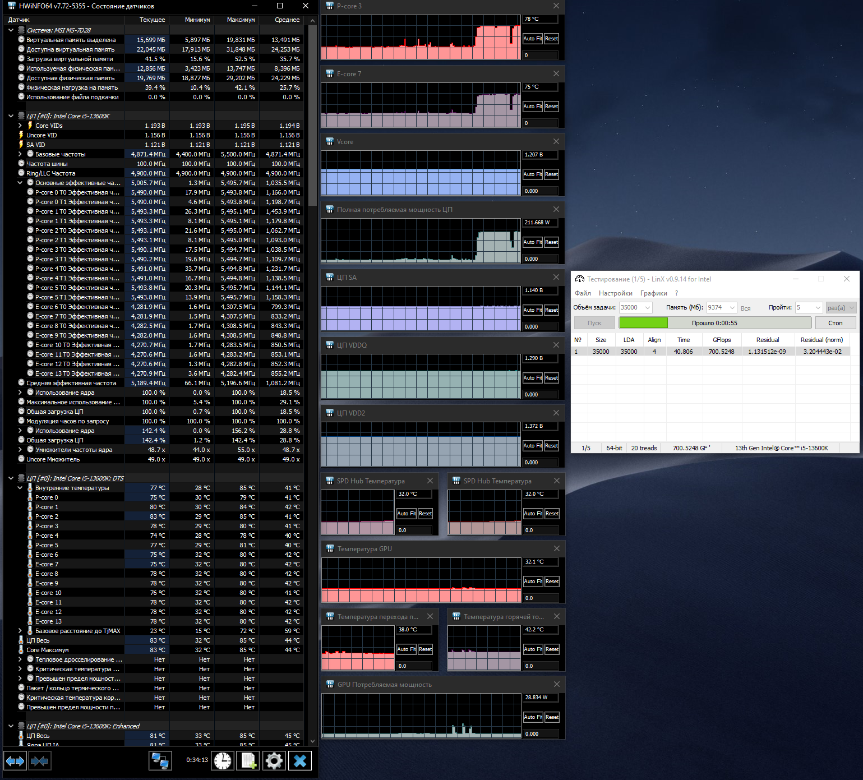Open the Графики menu in LinX

(654, 293)
